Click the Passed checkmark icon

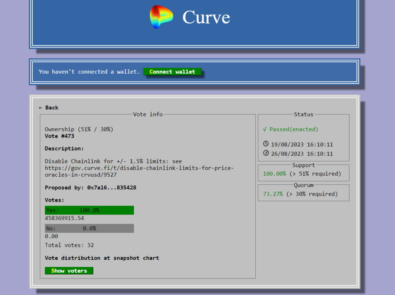click(265, 129)
